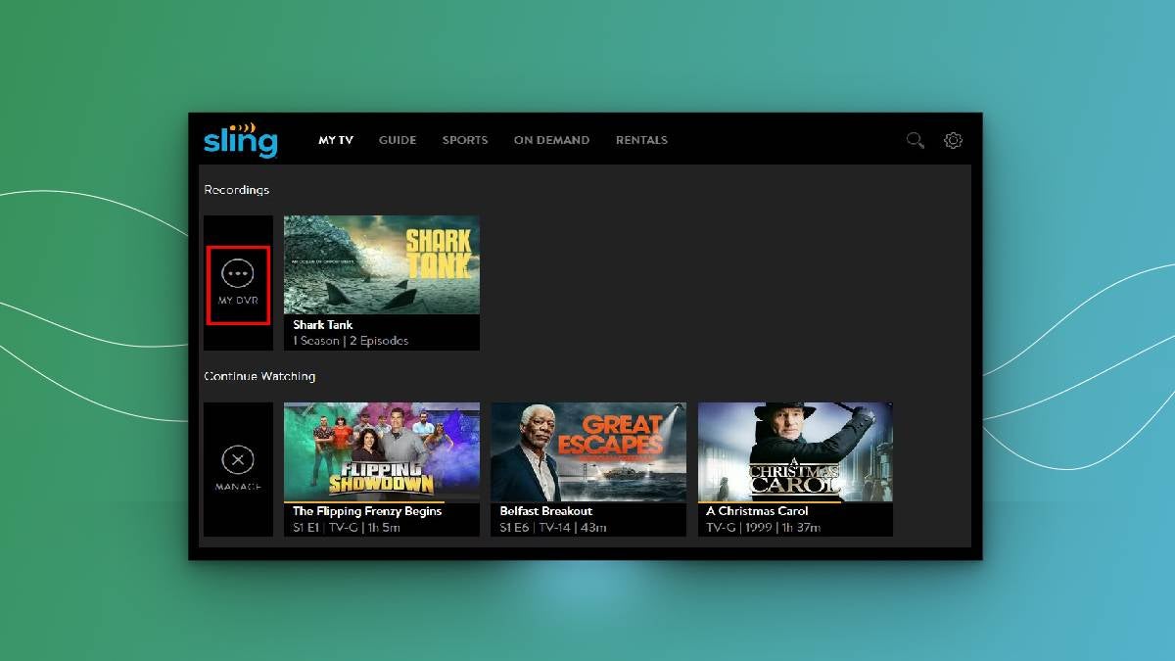Open the SPORTS tab
This screenshot has height=661, width=1175.
point(465,140)
